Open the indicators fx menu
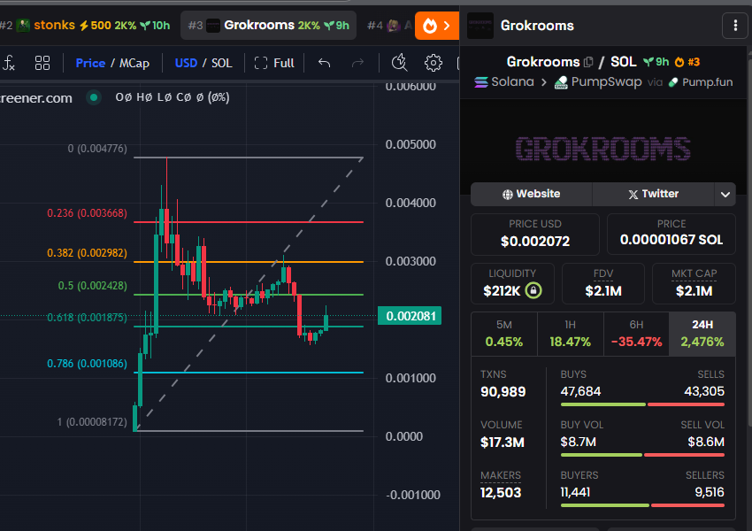Image resolution: width=752 pixels, height=531 pixels. (x=9, y=63)
